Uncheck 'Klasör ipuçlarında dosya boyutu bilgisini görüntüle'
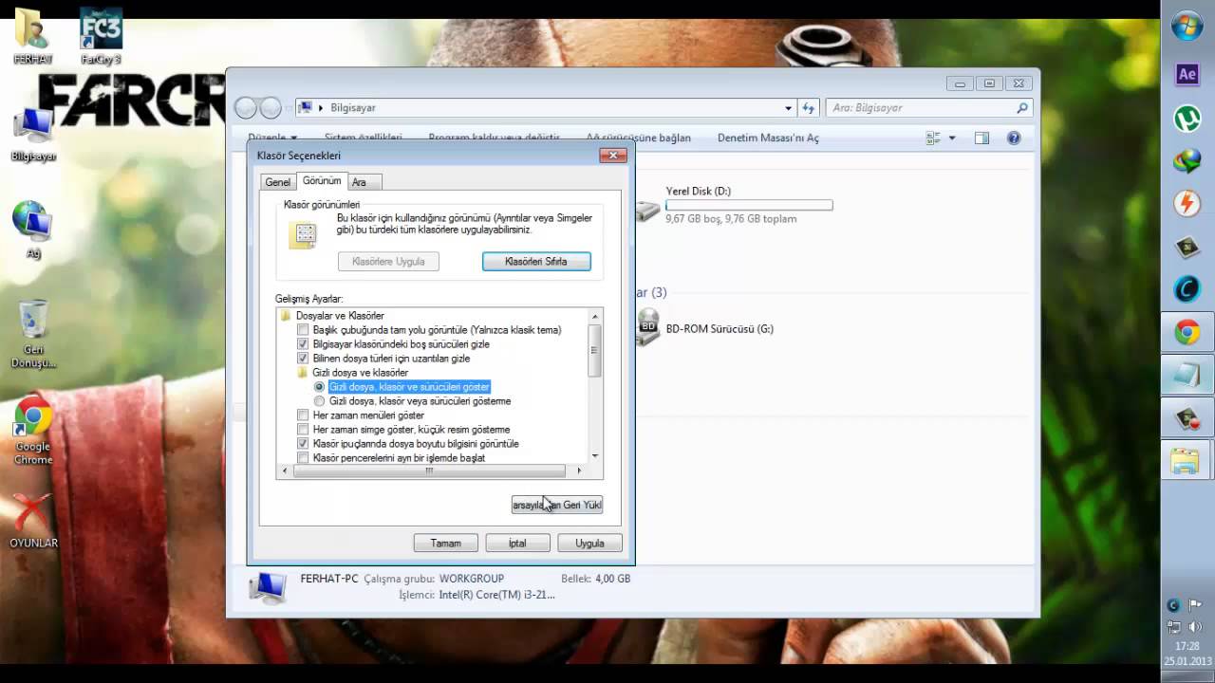This screenshot has height=683, width=1215. [x=303, y=443]
